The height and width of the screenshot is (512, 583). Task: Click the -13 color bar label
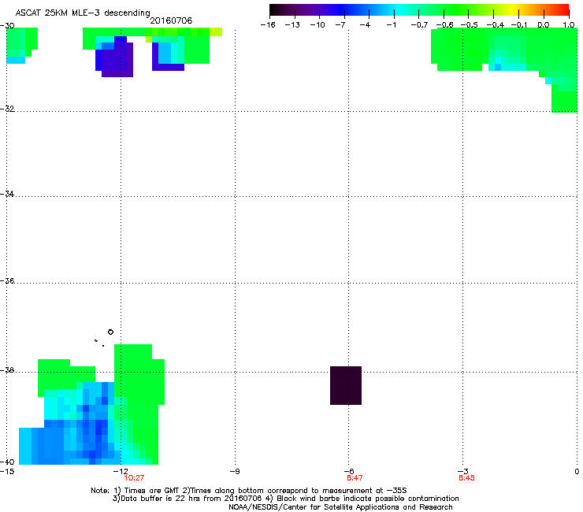coord(292,25)
